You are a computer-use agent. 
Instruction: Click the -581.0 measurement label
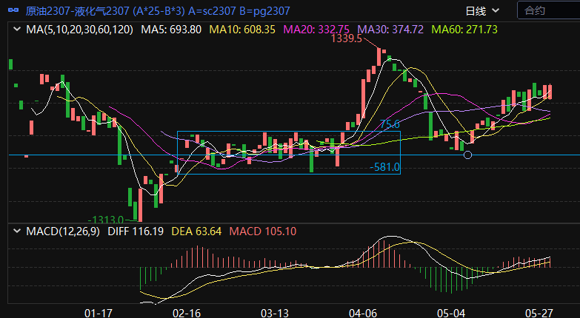(x=384, y=168)
